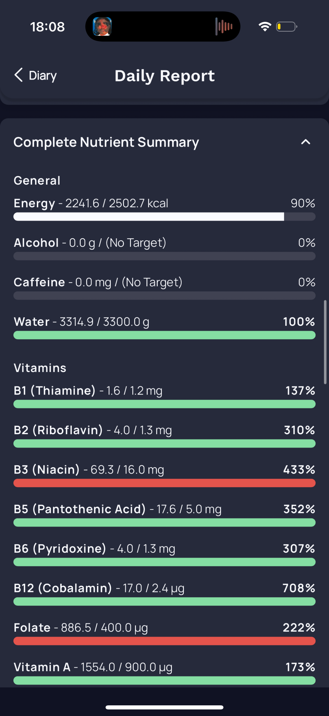Tap the Vitamin A row

[164, 672]
